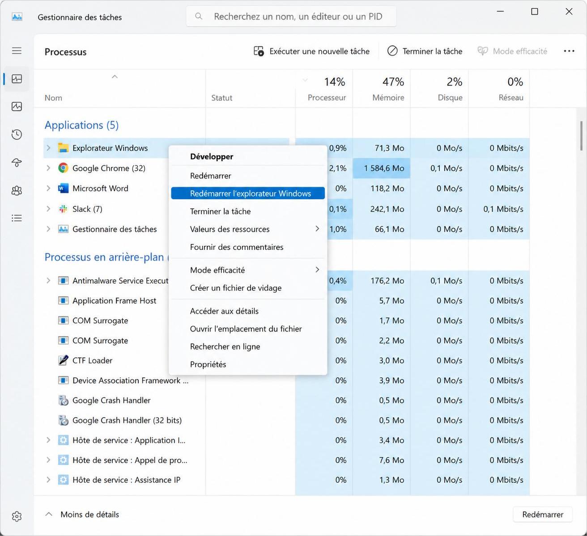Click the Google Crash Handler (32 bits) icon
This screenshot has height=536, width=587.
click(63, 420)
